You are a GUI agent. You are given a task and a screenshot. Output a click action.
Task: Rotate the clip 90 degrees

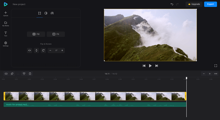(x=43, y=50)
